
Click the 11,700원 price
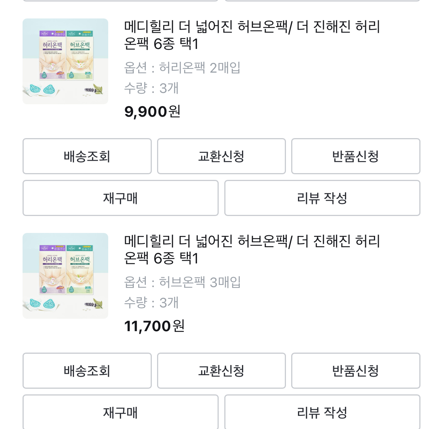tap(154, 326)
